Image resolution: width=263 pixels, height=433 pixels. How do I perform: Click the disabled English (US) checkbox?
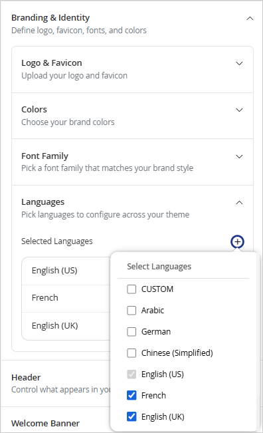click(x=131, y=374)
